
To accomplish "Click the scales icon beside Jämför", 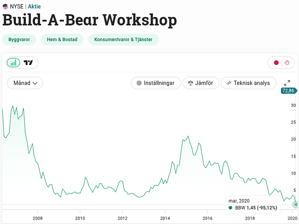I will click(x=191, y=83).
